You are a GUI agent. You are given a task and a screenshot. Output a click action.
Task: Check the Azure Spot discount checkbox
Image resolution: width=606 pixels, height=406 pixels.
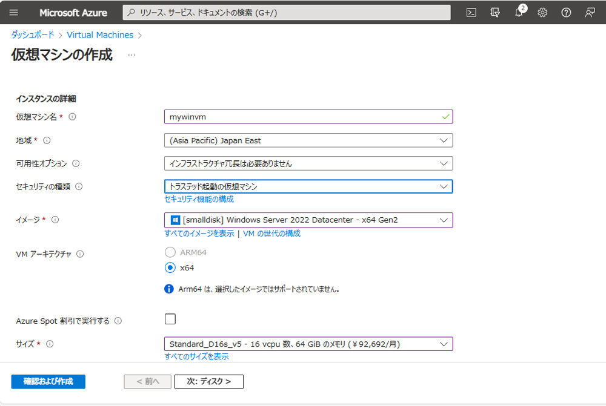pyautogui.click(x=170, y=319)
